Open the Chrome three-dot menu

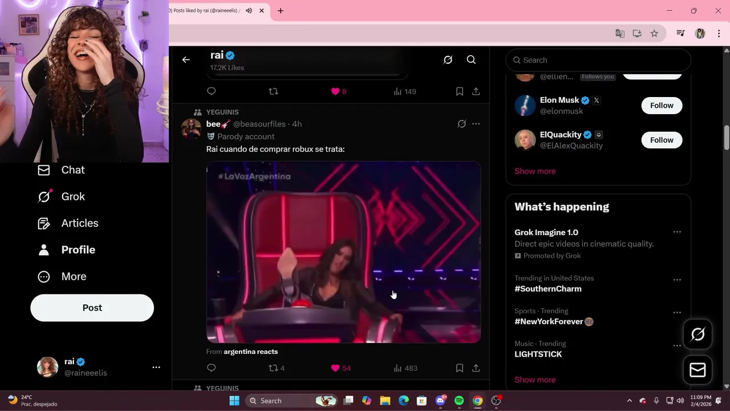718,34
